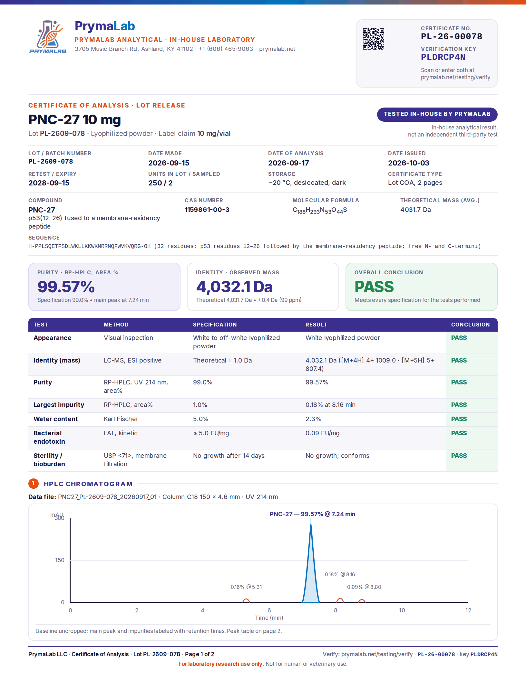
Task: Click the Conclusion column header in the table
Action: coord(470,325)
